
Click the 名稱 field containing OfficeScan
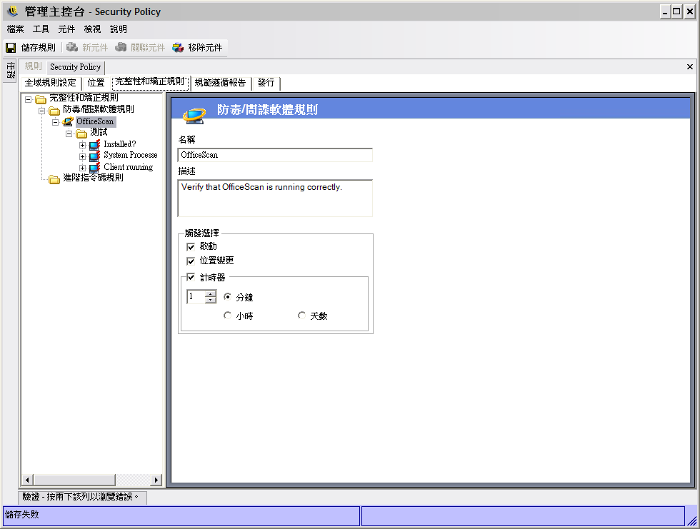pyautogui.click(x=275, y=155)
